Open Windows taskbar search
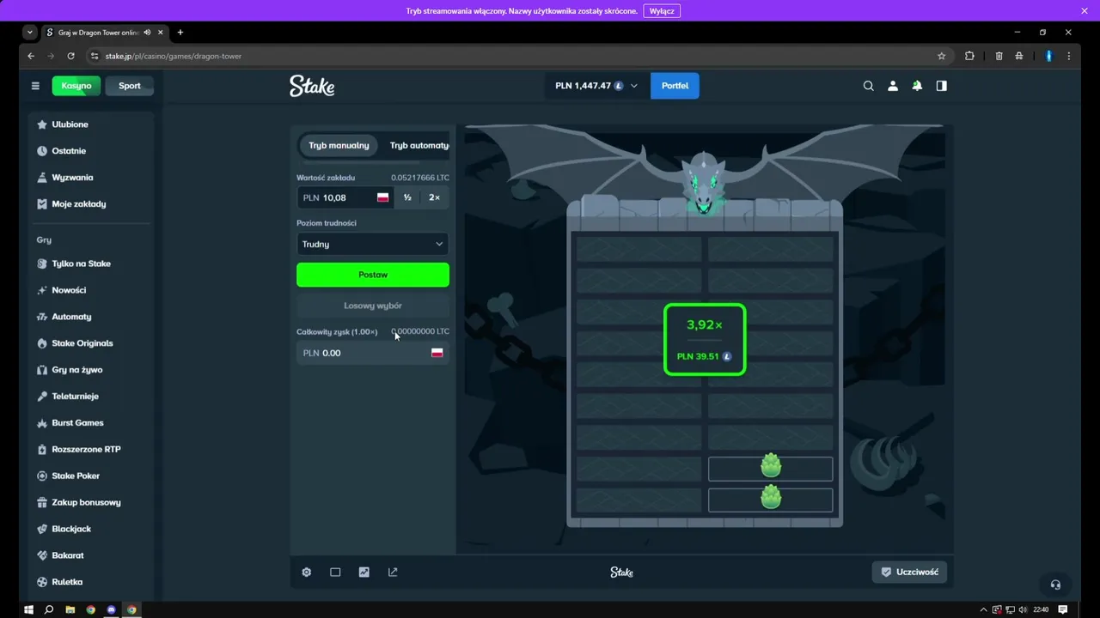Viewport: 1100px width, 618px height. click(x=49, y=609)
